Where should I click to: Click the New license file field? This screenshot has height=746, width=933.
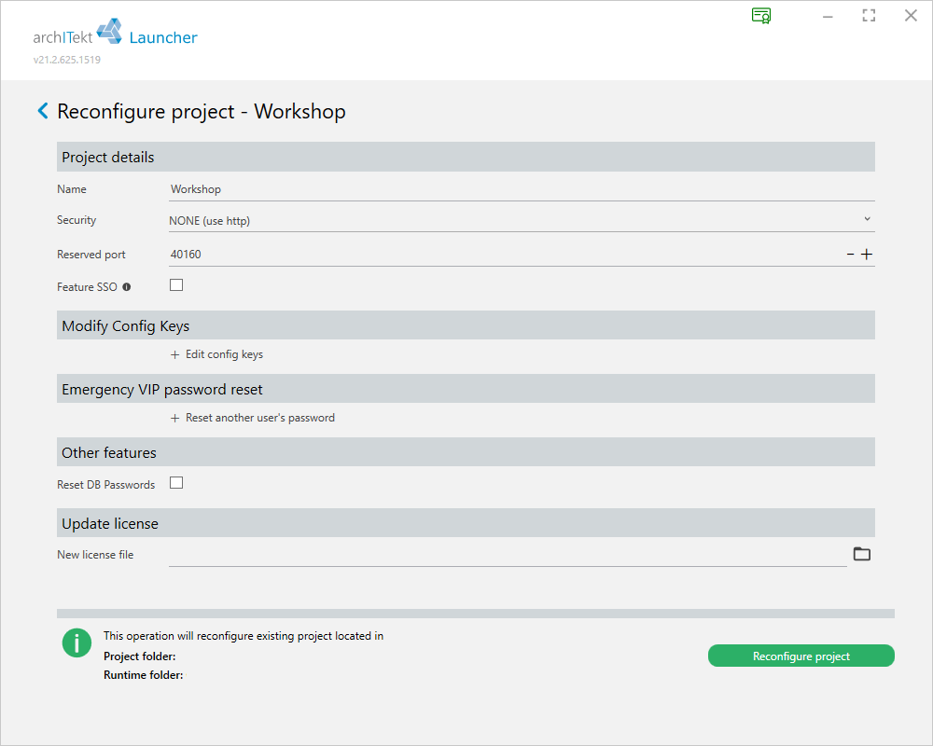click(508, 555)
